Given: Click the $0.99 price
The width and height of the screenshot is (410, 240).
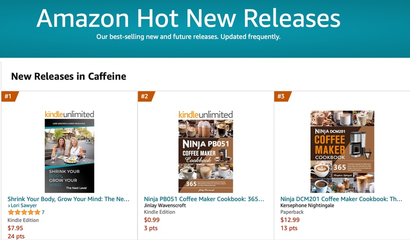Looking at the screenshot, I should (x=152, y=220).
